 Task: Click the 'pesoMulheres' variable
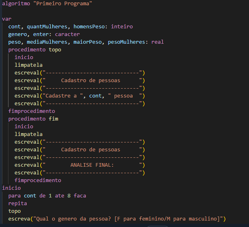point(127,42)
